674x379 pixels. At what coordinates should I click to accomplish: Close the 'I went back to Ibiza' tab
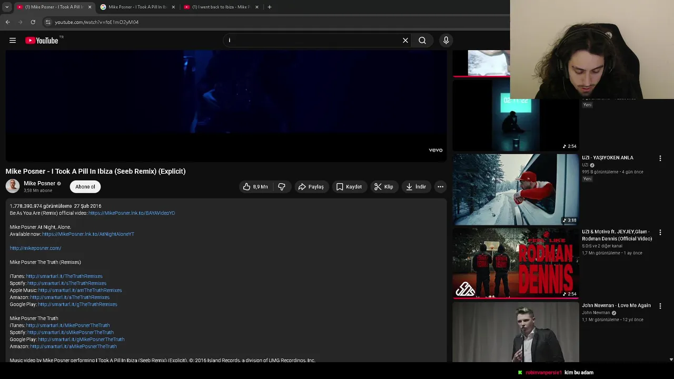[257, 7]
